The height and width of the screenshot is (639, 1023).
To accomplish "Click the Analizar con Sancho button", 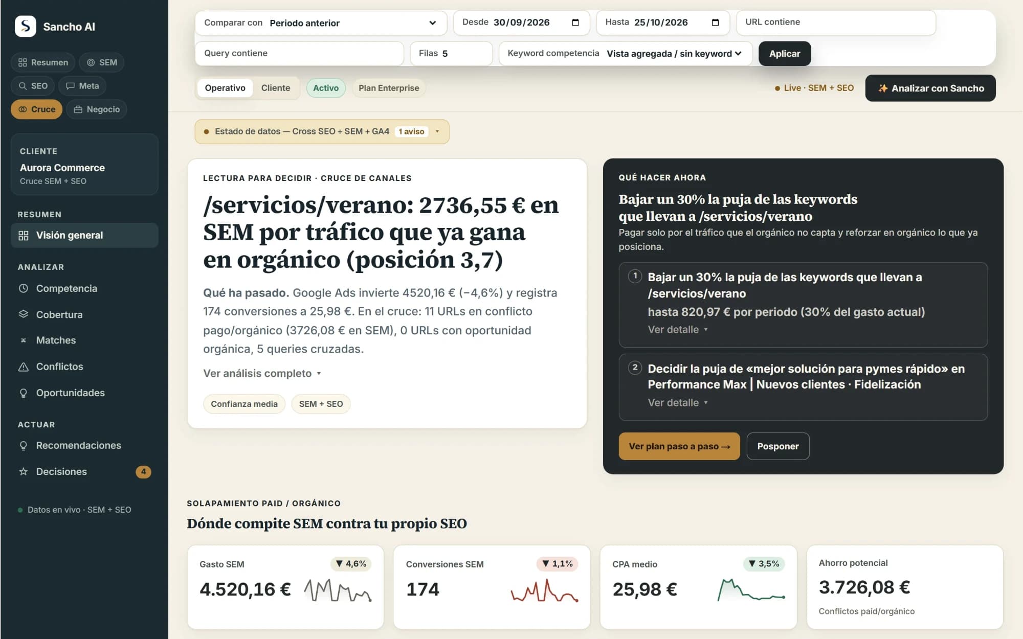I will click(930, 88).
